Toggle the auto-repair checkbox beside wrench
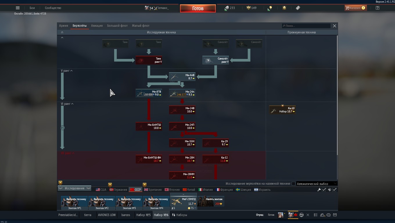 coord(324,190)
